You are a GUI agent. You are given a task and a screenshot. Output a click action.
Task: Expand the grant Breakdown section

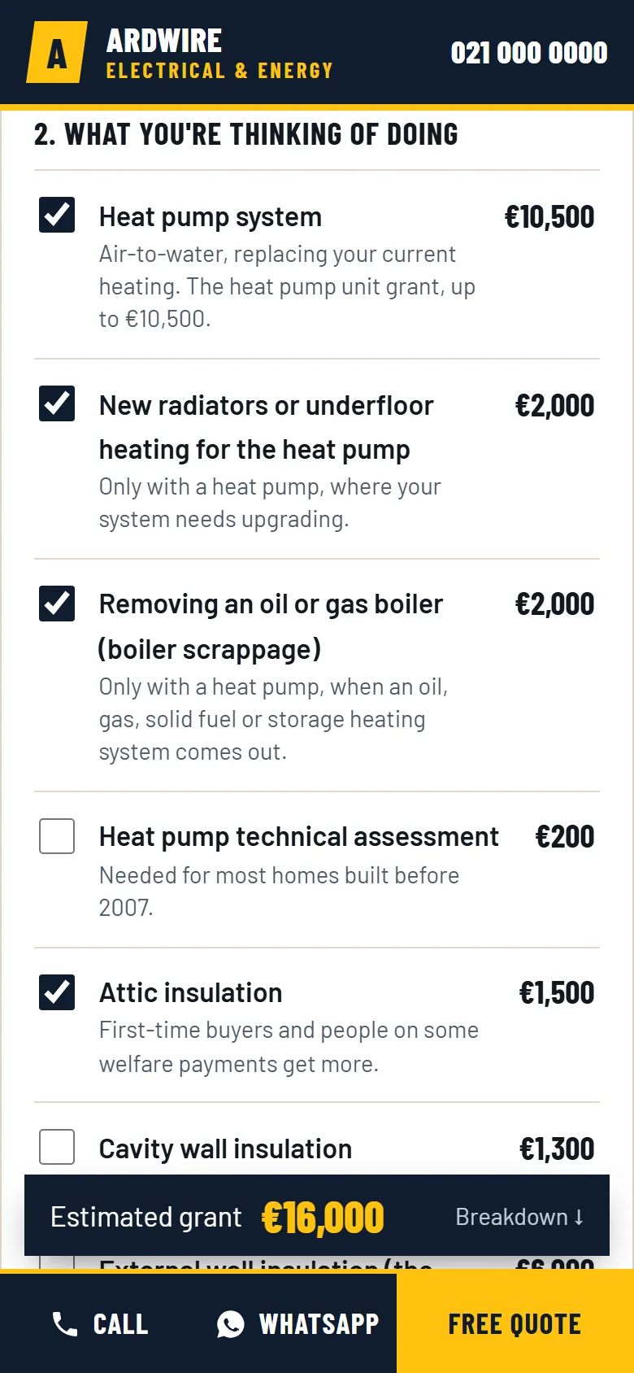click(x=519, y=1217)
